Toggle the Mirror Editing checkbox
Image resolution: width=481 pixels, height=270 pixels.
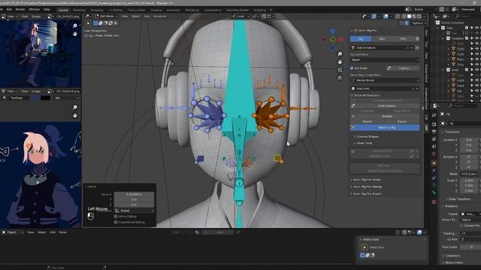[x=116, y=217]
